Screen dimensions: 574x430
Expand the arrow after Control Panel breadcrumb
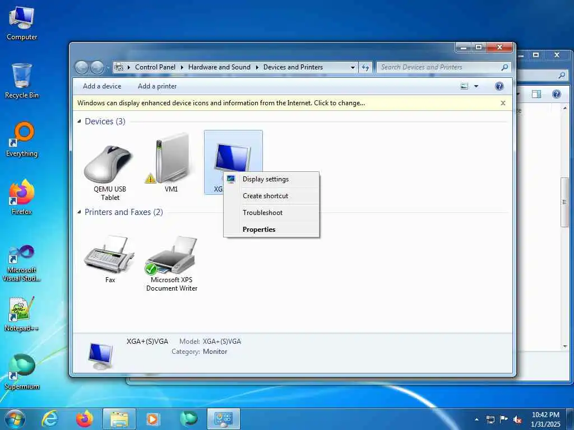click(x=182, y=67)
